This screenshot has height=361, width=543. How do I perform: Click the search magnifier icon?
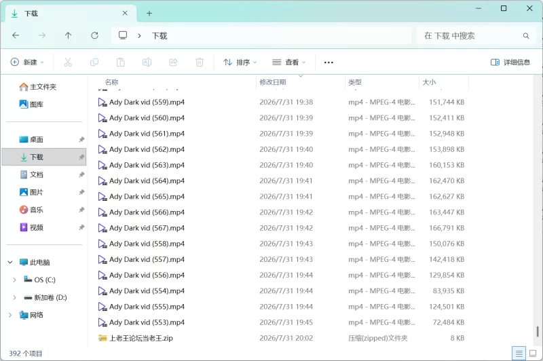[526, 36]
